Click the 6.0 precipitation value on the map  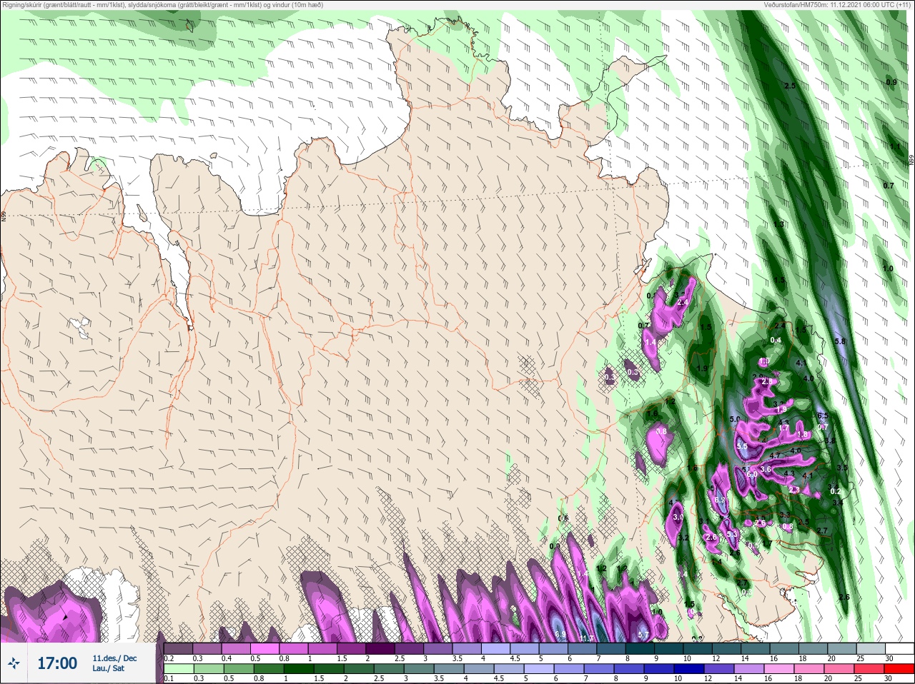click(752, 474)
